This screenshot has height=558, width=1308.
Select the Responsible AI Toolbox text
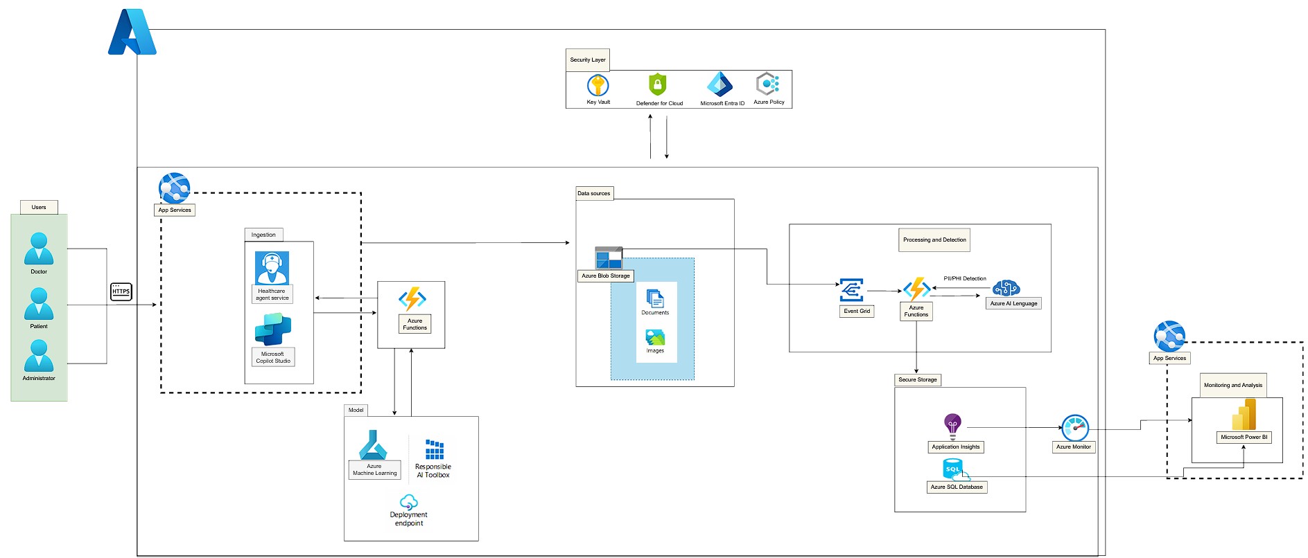433,471
